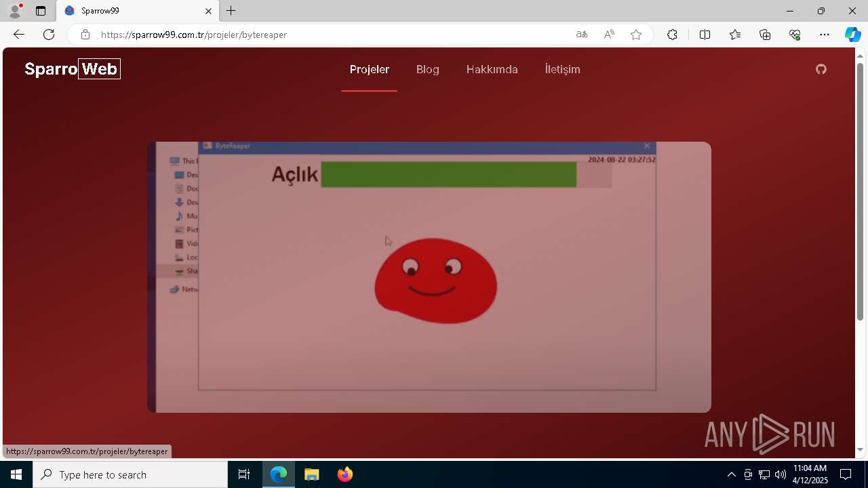
Task: Select the Sparrow99 browser tab
Action: coord(138,11)
